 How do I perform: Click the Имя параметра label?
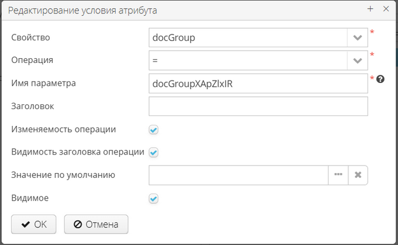[x=43, y=83]
